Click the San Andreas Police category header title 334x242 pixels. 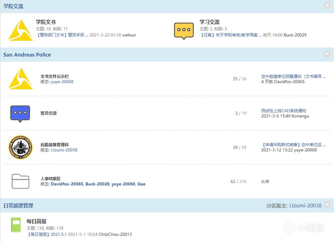[x=27, y=55]
